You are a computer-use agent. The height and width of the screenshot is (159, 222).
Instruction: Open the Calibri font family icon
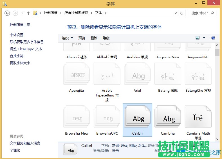point(137,118)
